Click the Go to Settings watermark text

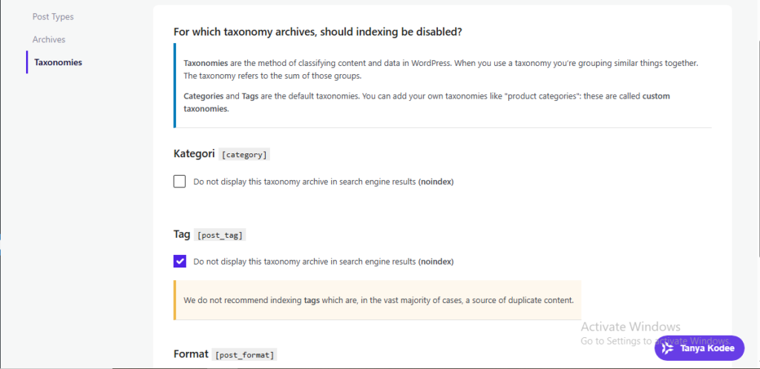coord(656,340)
